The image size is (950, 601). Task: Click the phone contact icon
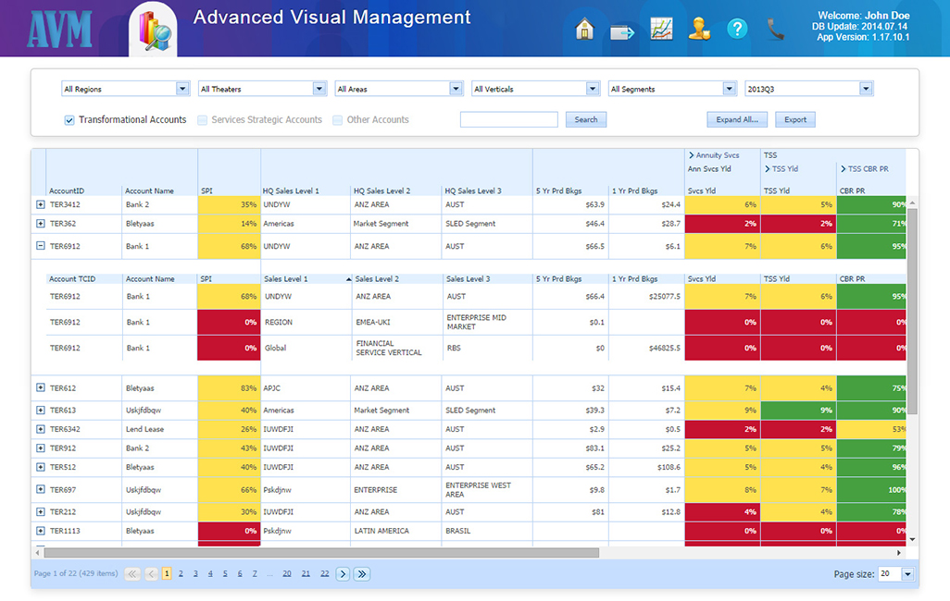(776, 30)
